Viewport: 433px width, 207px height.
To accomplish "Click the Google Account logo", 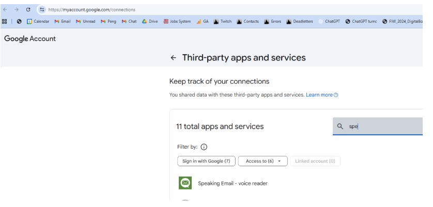I will coord(30,39).
